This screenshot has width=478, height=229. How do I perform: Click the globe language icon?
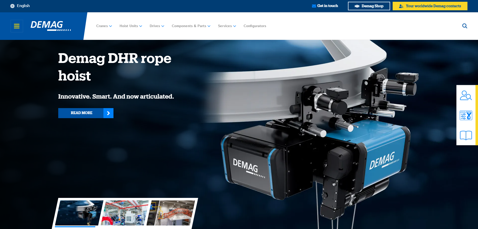(12, 6)
